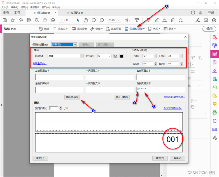The height and width of the screenshot is (177, 219).
Task: Click the sign document pen icon
Action: pyautogui.click(x=164, y=20)
